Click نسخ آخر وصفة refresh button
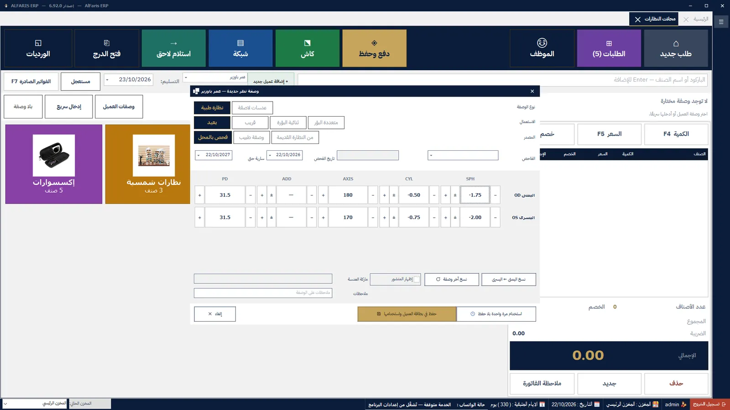730x410 pixels. pyautogui.click(x=452, y=279)
